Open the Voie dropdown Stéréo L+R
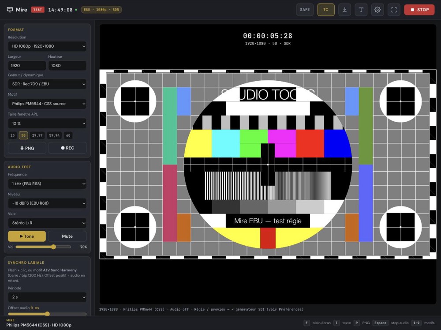 [47, 223]
